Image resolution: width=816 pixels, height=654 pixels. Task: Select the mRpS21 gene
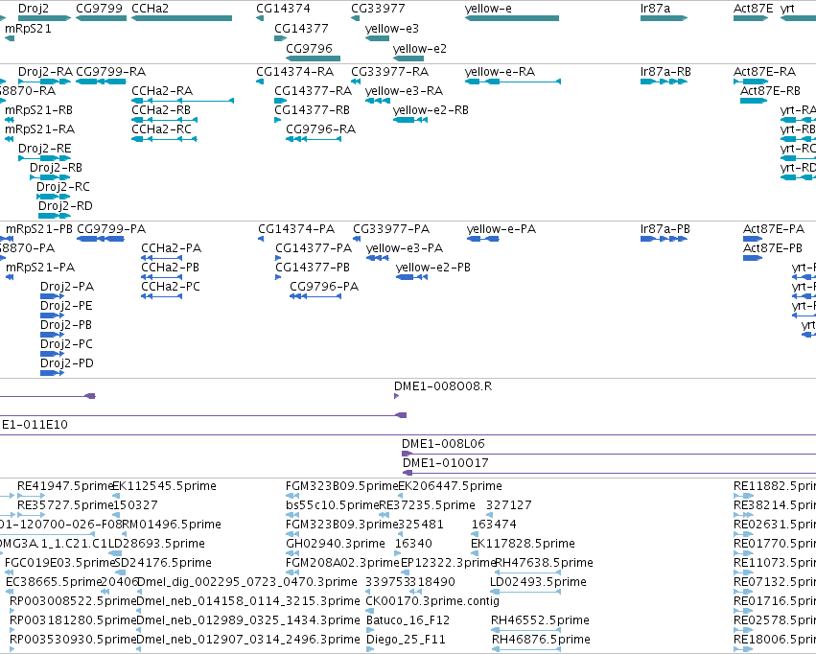coord(10,38)
